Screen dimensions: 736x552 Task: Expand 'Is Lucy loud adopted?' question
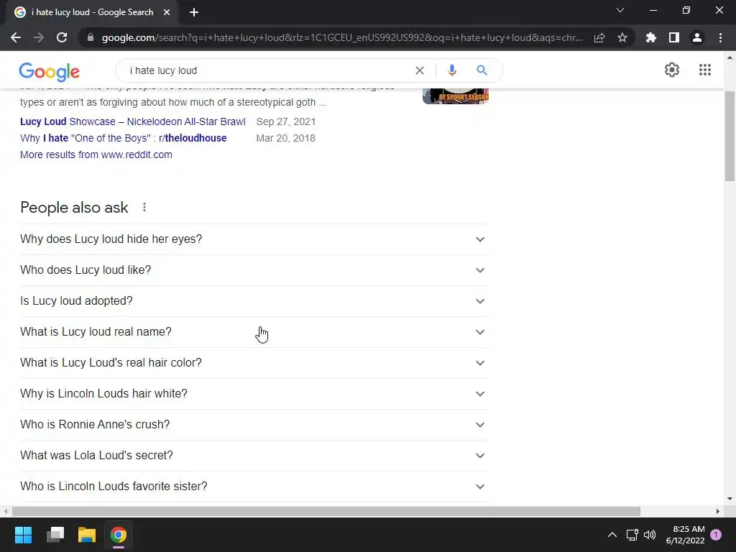pyautogui.click(x=254, y=301)
